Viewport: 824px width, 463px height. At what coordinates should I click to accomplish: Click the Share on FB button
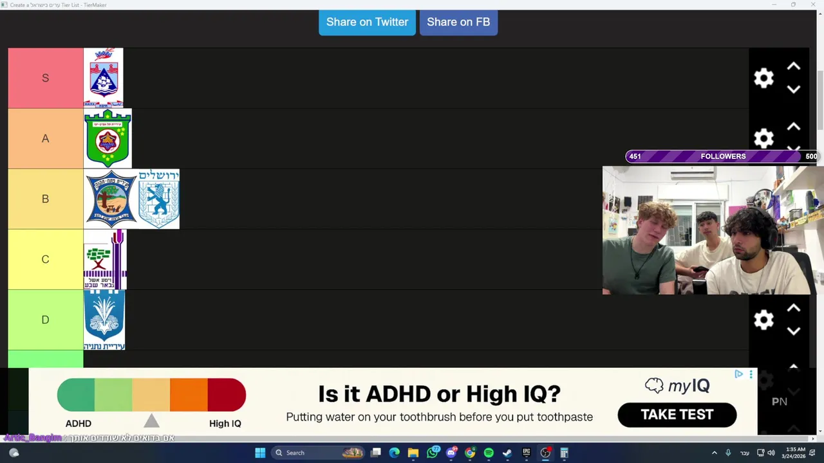pyautogui.click(x=458, y=22)
